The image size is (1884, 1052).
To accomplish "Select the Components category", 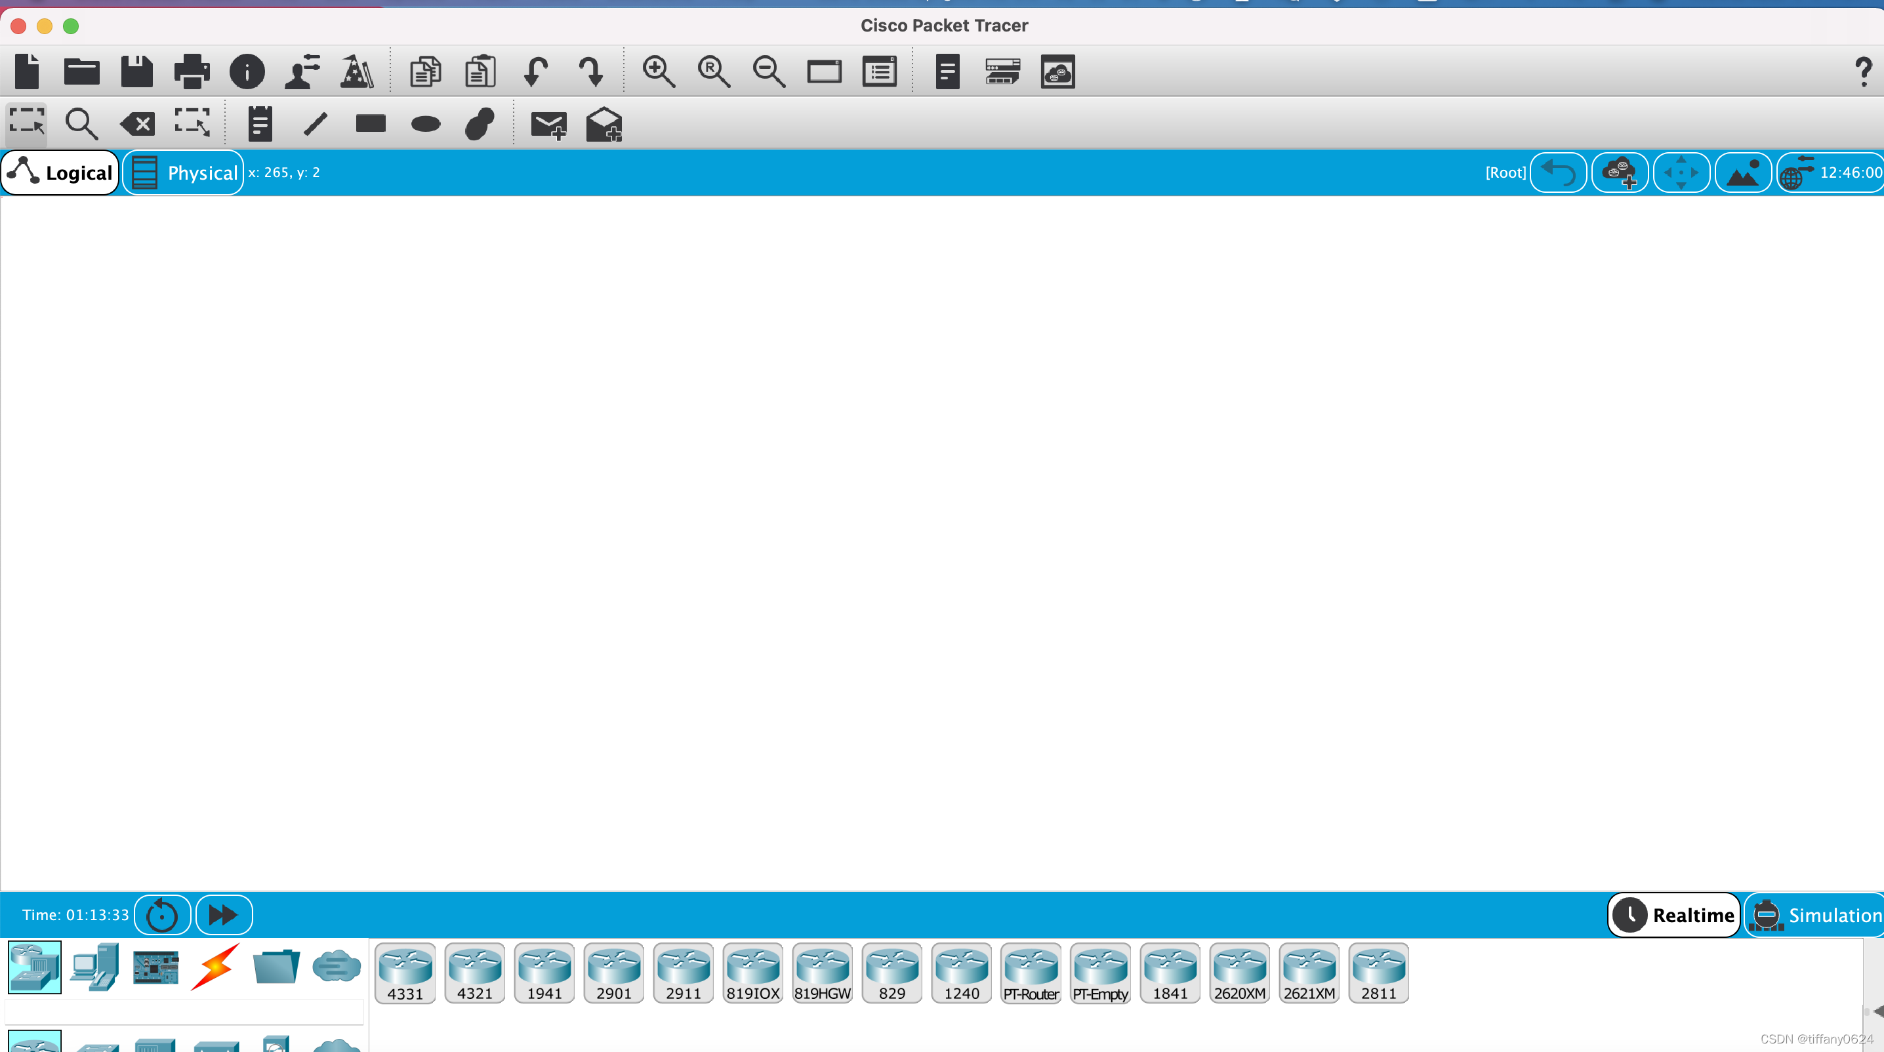I will click(155, 967).
